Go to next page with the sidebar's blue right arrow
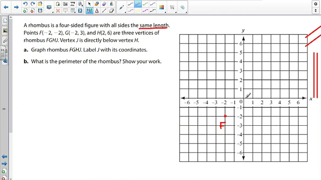This screenshot has width=321, height=180. click(4, 164)
